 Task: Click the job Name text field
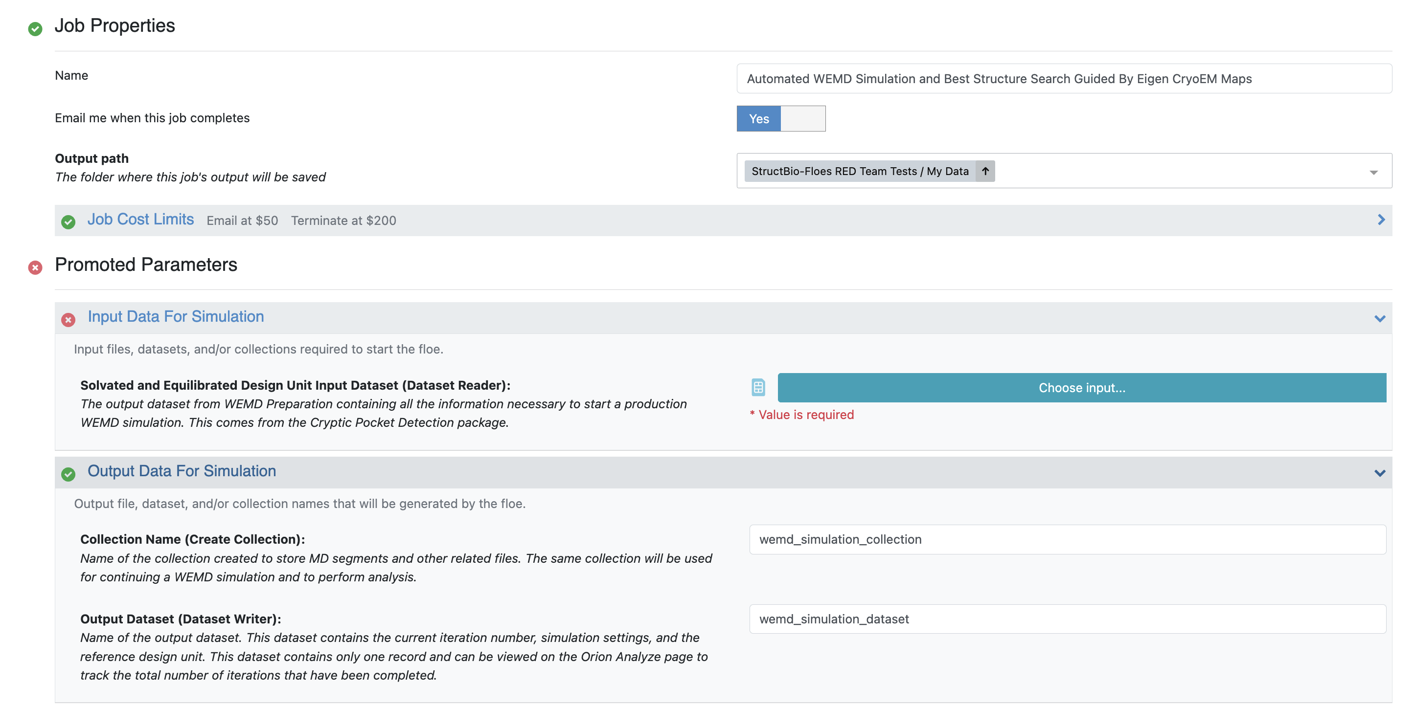1063,78
